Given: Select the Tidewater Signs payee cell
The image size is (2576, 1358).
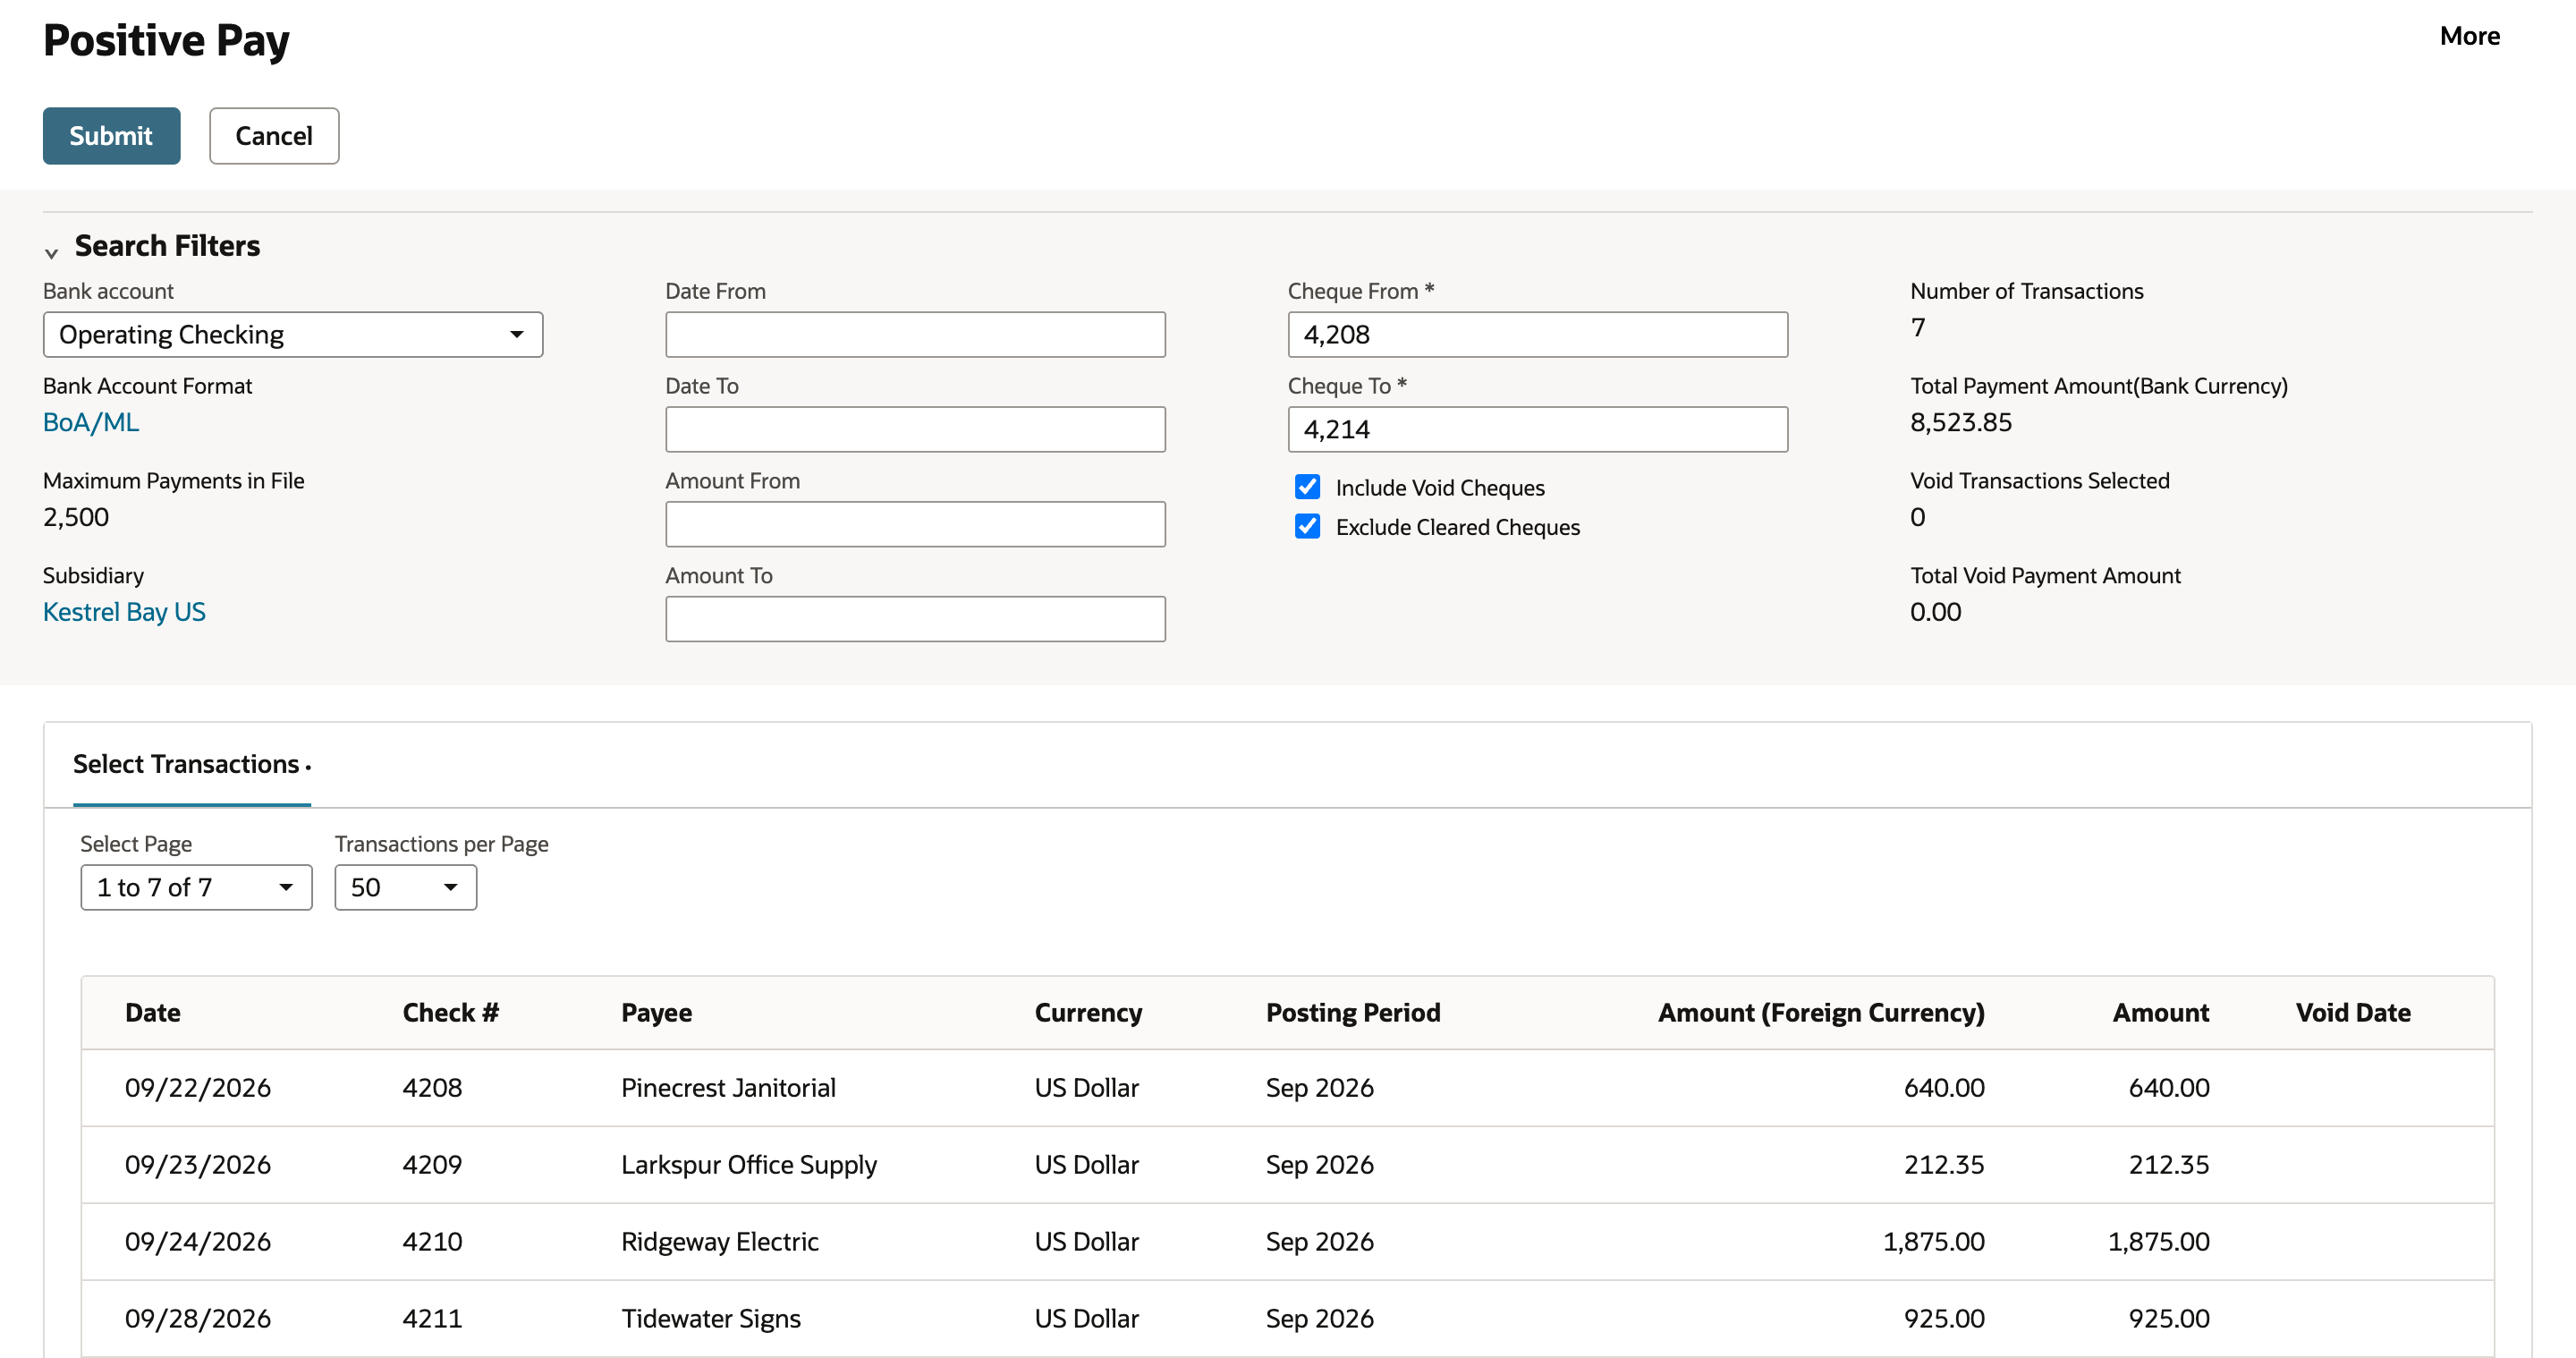Looking at the screenshot, I should (711, 1319).
